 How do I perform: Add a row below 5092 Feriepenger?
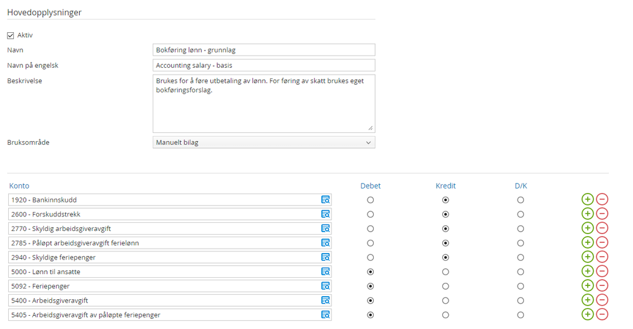click(587, 286)
